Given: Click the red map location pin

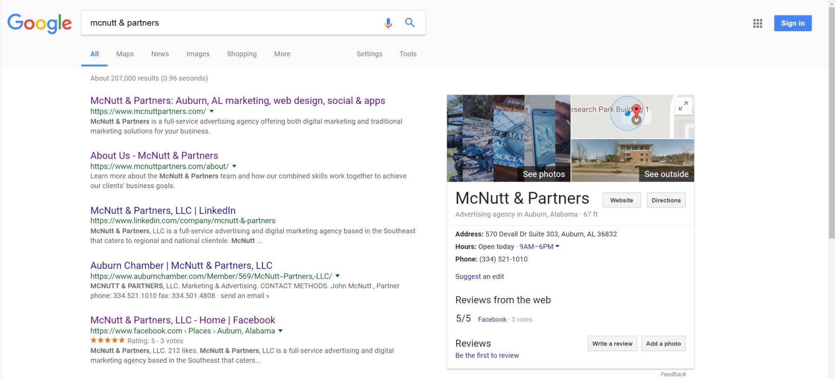Looking at the screenshot, I should tap(637, 110).
